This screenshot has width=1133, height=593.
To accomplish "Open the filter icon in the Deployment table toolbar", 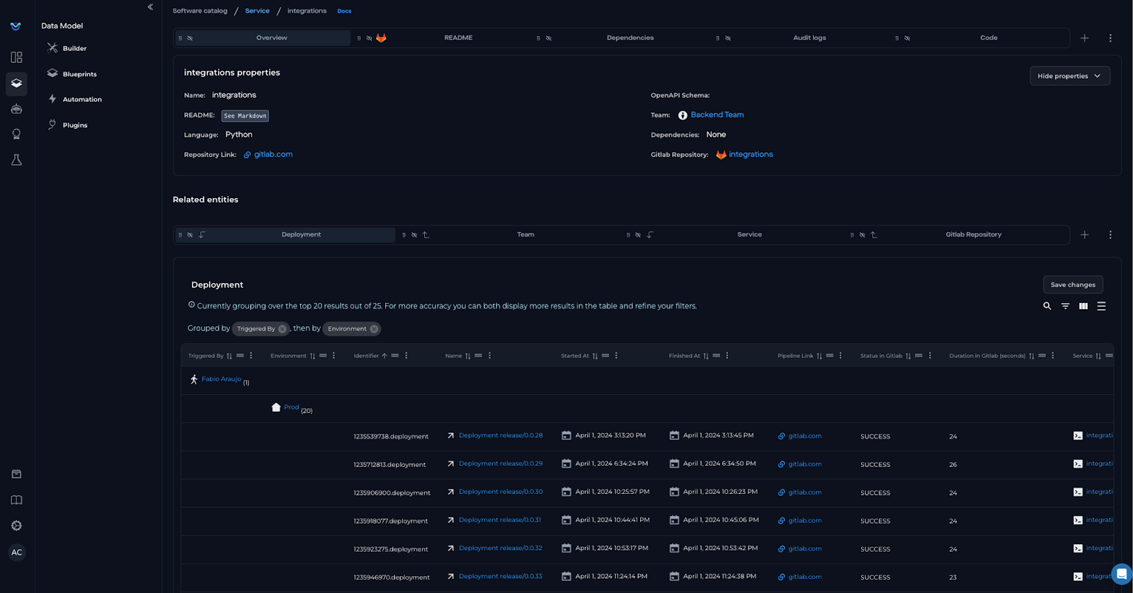I will click(x=1065, y=306).
